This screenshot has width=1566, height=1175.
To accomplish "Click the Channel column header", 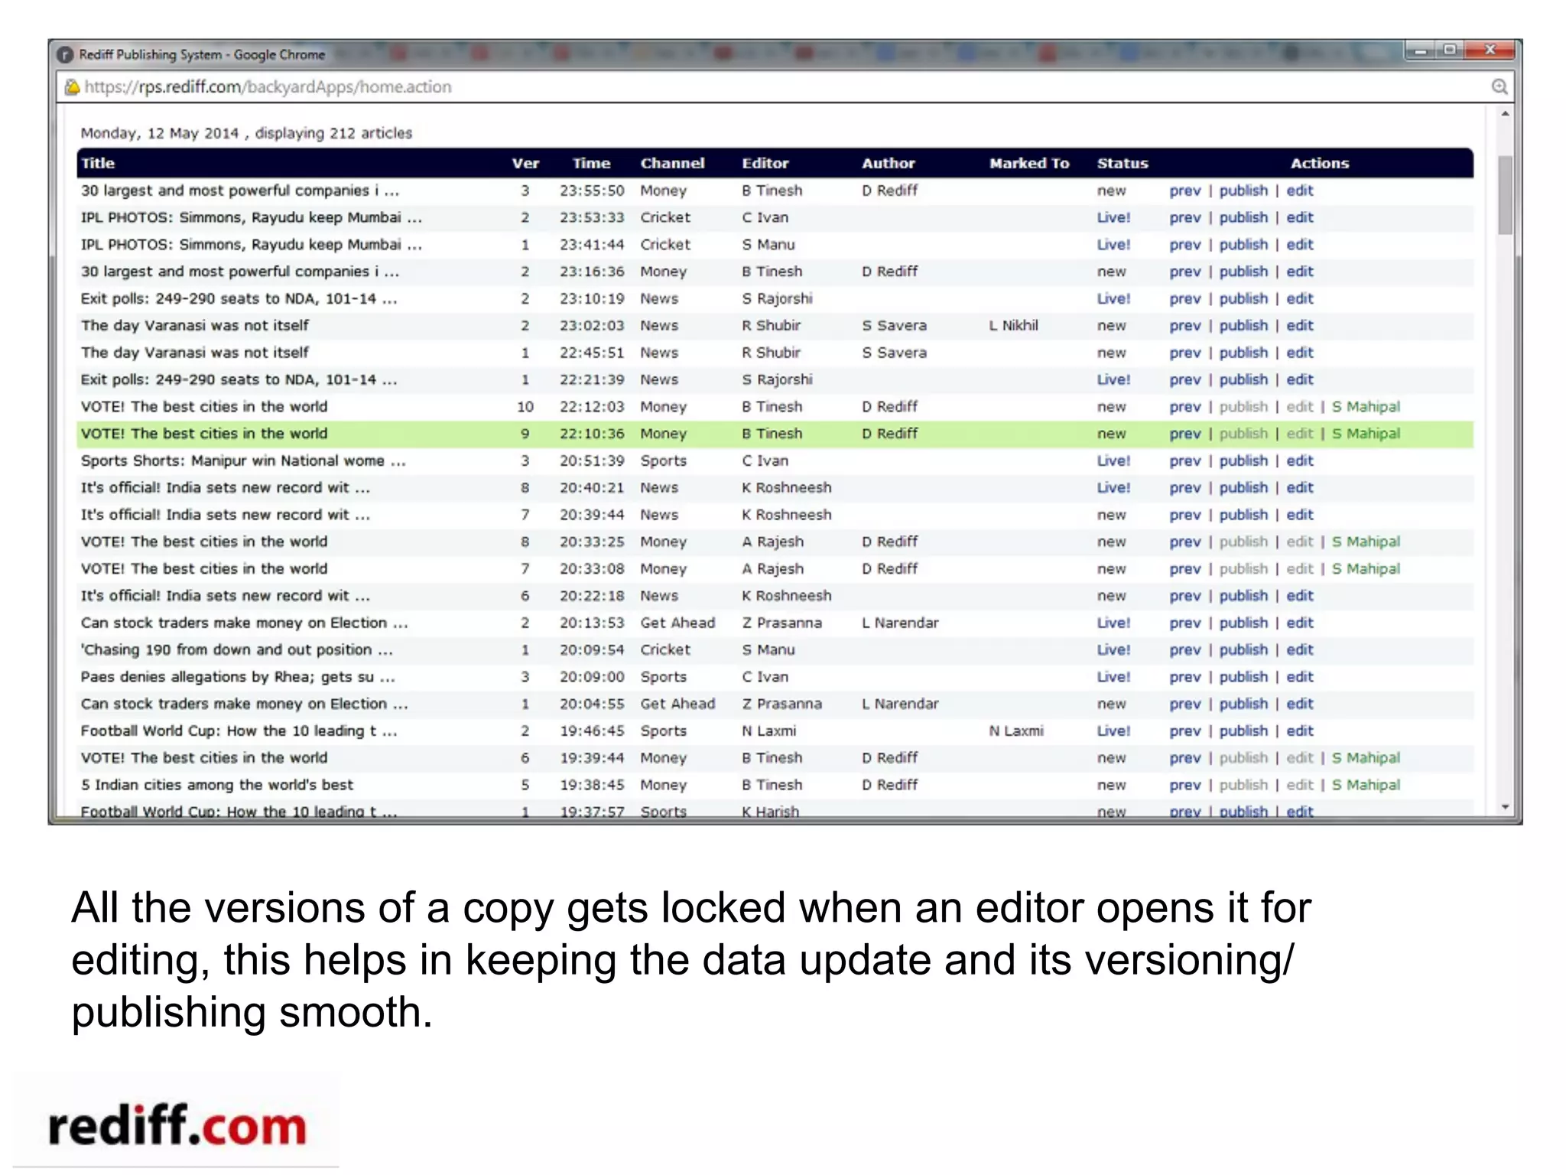I will pos(672,163).
